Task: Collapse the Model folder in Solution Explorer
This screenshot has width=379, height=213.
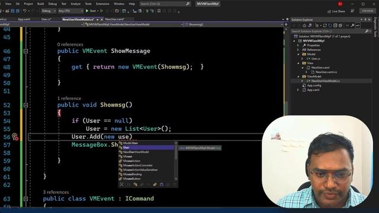Action: coord(298,54)
